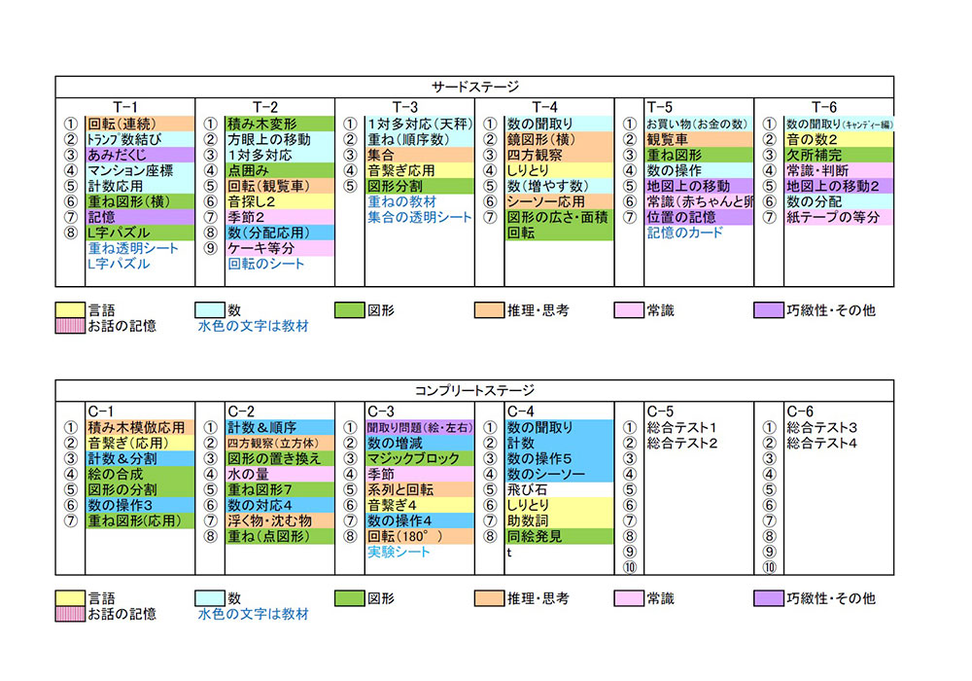
Task: Select the 計数&分割 cell
Action: coord(140,458)
